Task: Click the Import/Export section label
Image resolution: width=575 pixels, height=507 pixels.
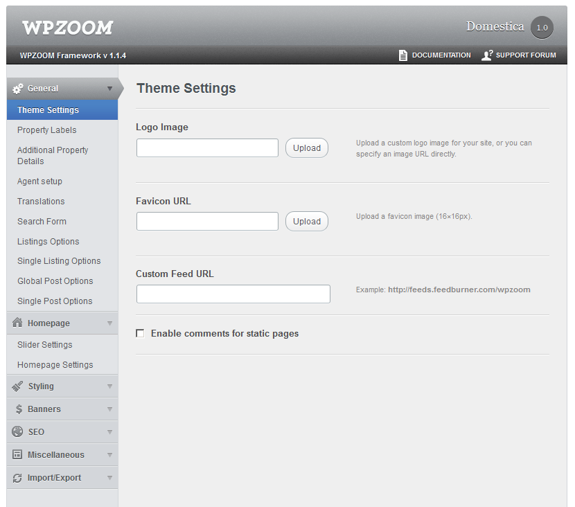Action: pos(54,478)
